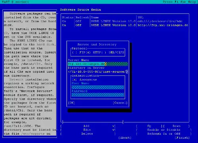
Task: Click the URL column header
Action: (x=141, y=17)
